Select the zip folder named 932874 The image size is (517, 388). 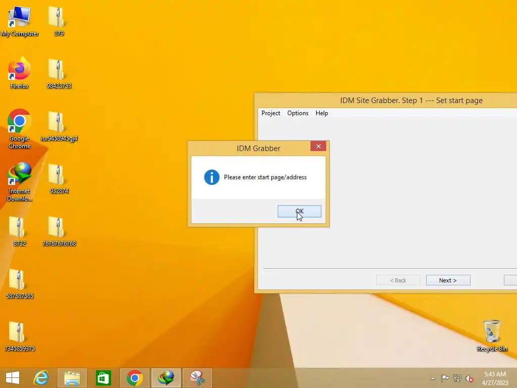[x=59, y=178]
